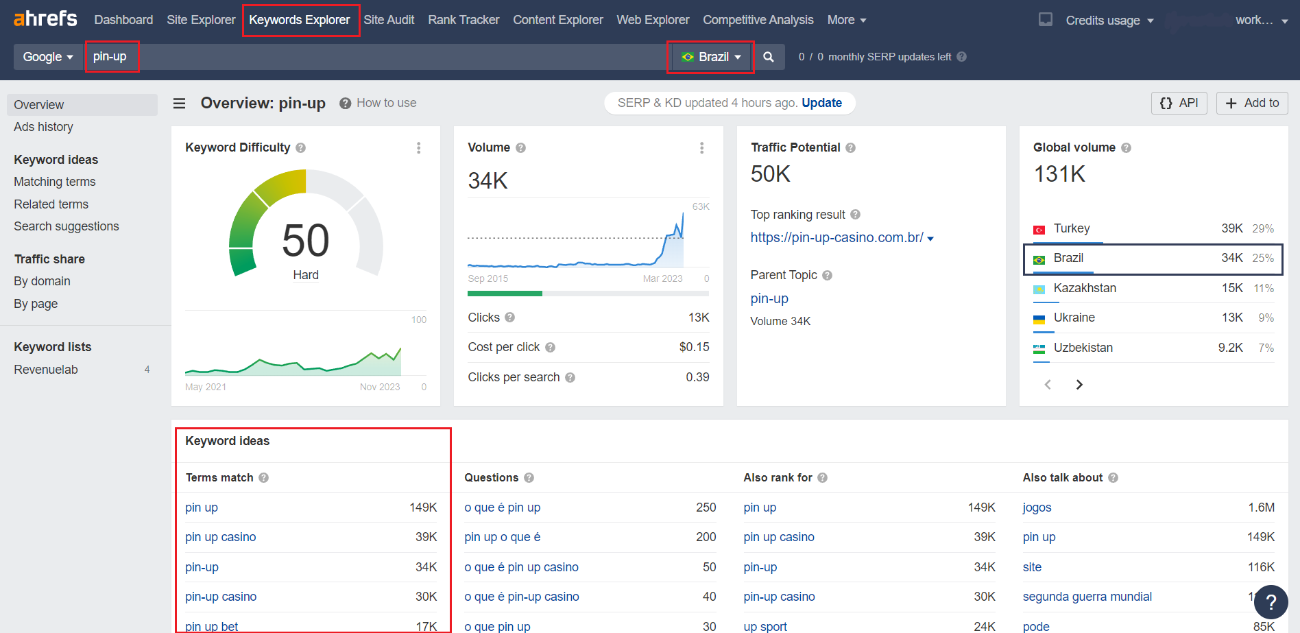The height and width of the screenshot is (633, 1300).
Task: Switch to Rank Tracker tab
Action: click(x=464, y=20)
